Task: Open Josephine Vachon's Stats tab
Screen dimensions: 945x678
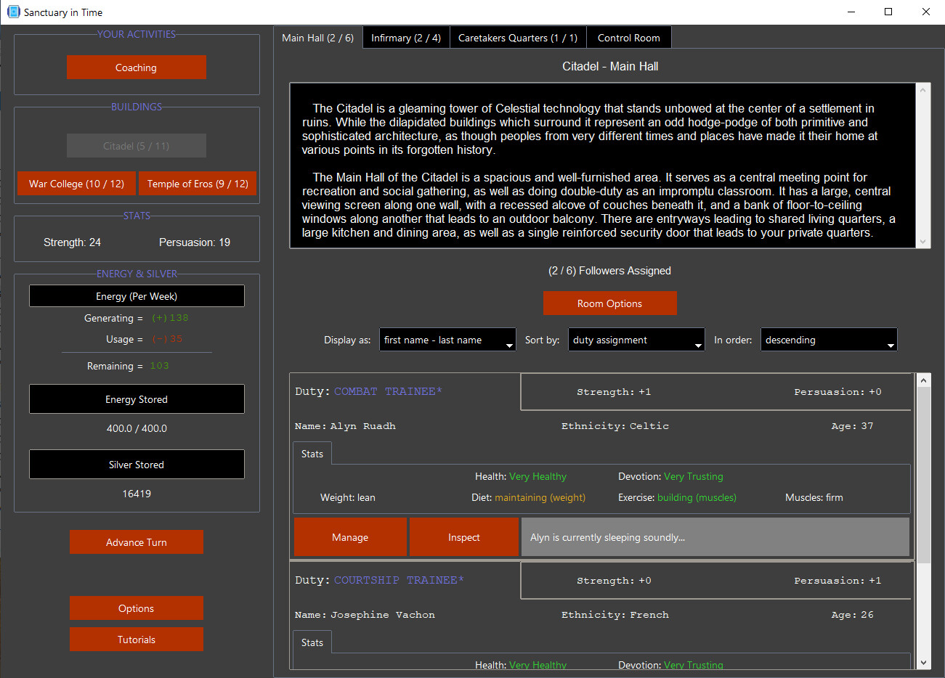Action: click(x=312, y=642)
